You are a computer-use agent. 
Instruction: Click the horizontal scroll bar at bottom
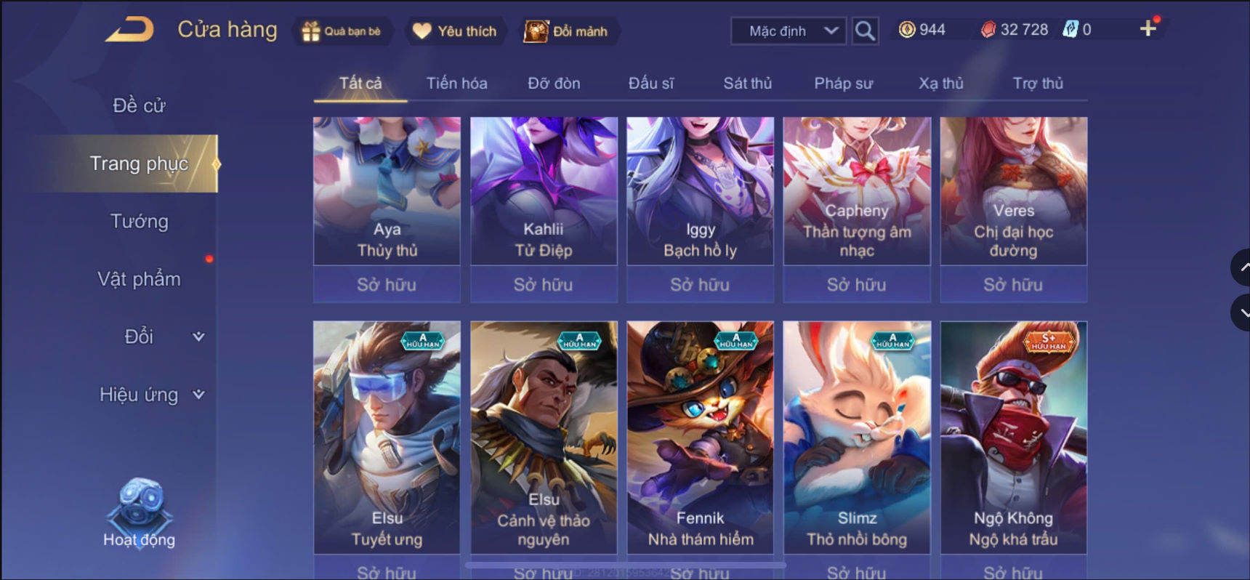(x=626, y=565)
